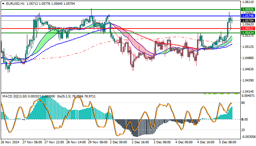Click the 1.04635 price scale value
This screenshot has height=146, width=256.
coord(248,69)
